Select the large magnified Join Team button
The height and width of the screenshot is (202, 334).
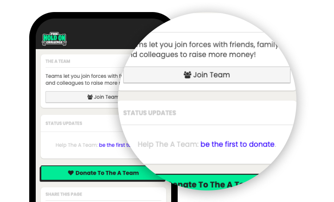coord(206,75)
